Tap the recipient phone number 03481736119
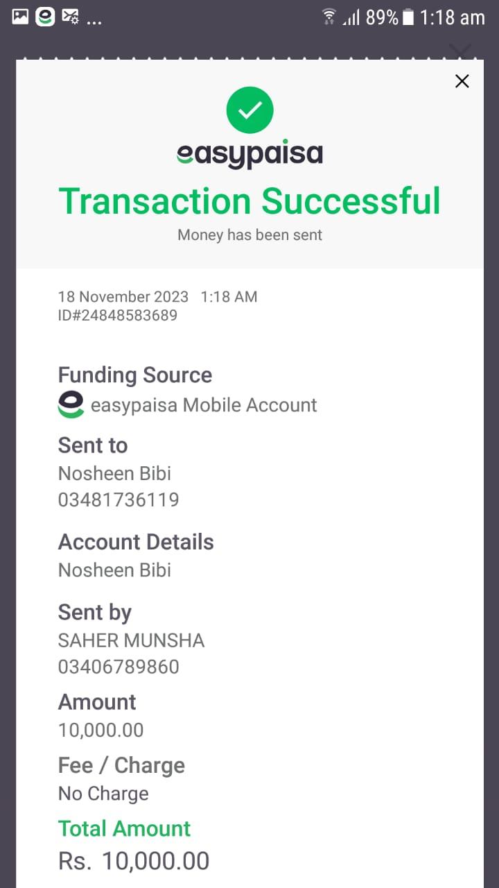The height and width of the screenshot is (888, 499). click(119, 499)
